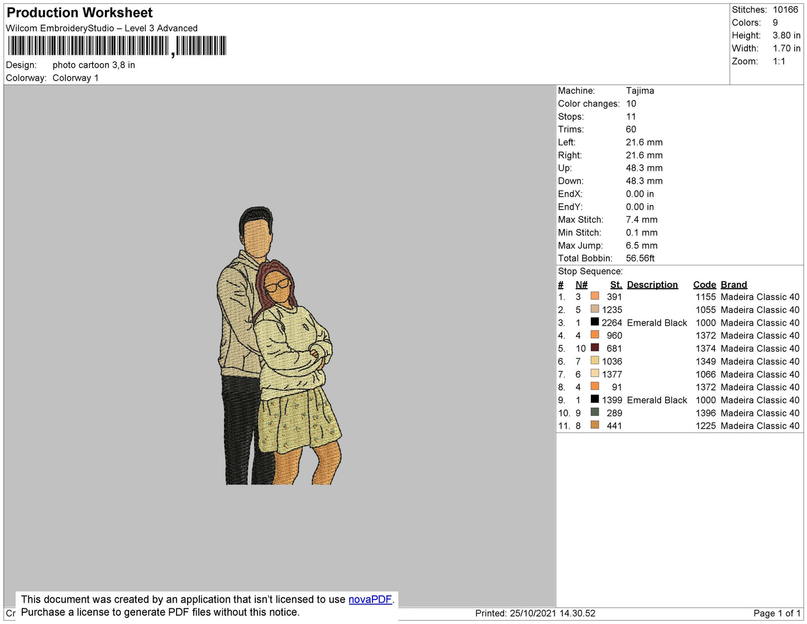Click thread code '1155' in row 1
Screen dimensions: 807x624
705,297
